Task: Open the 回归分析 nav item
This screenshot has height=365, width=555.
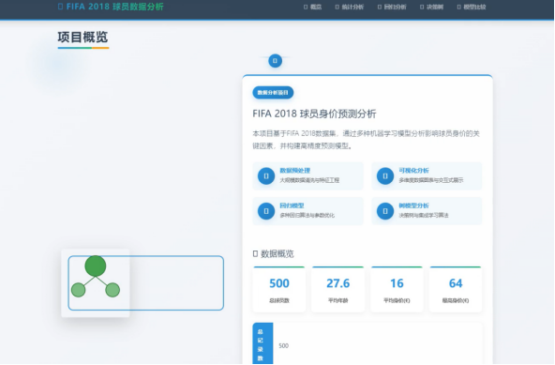Action: coord(392,8)
